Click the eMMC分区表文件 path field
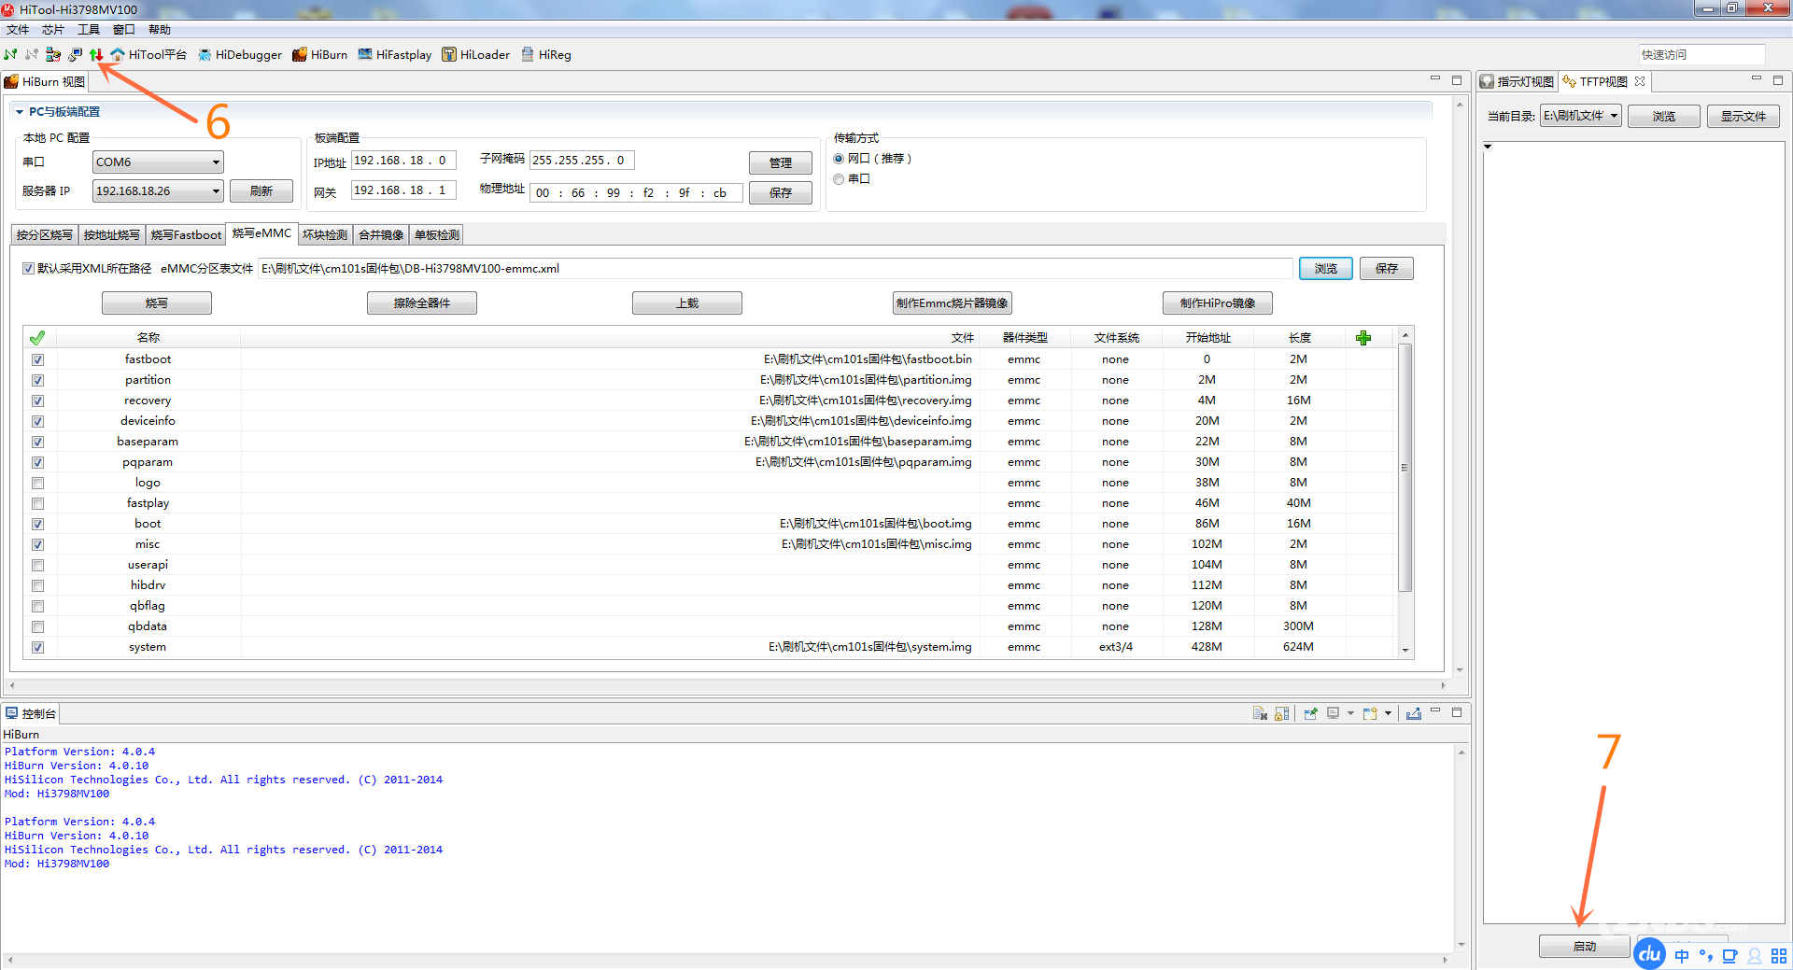This screenshot has height=970, width=1793. tap(776, 269)
